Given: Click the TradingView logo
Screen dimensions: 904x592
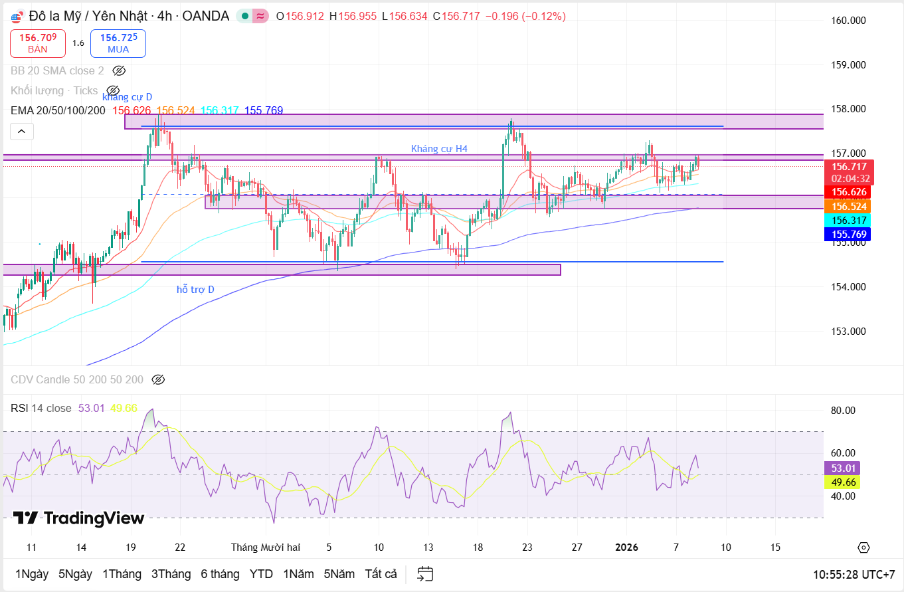Looking at the screenshot, I should (x=78, y=518).
